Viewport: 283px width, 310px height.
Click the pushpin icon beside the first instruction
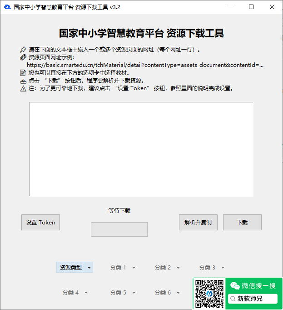23,50
